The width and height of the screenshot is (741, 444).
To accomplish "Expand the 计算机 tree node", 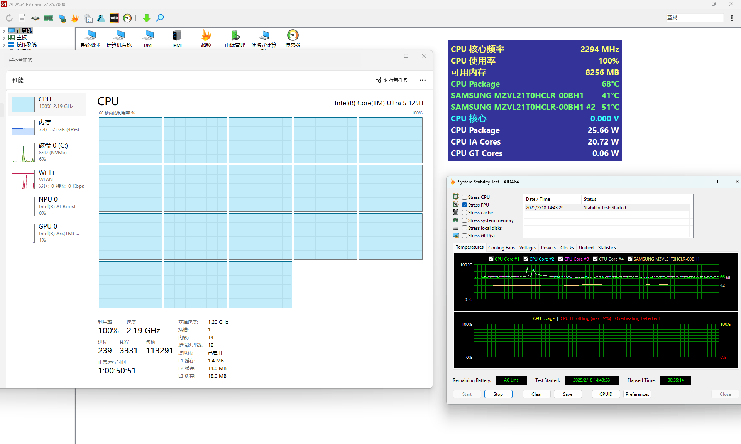I will coord(4,31).
